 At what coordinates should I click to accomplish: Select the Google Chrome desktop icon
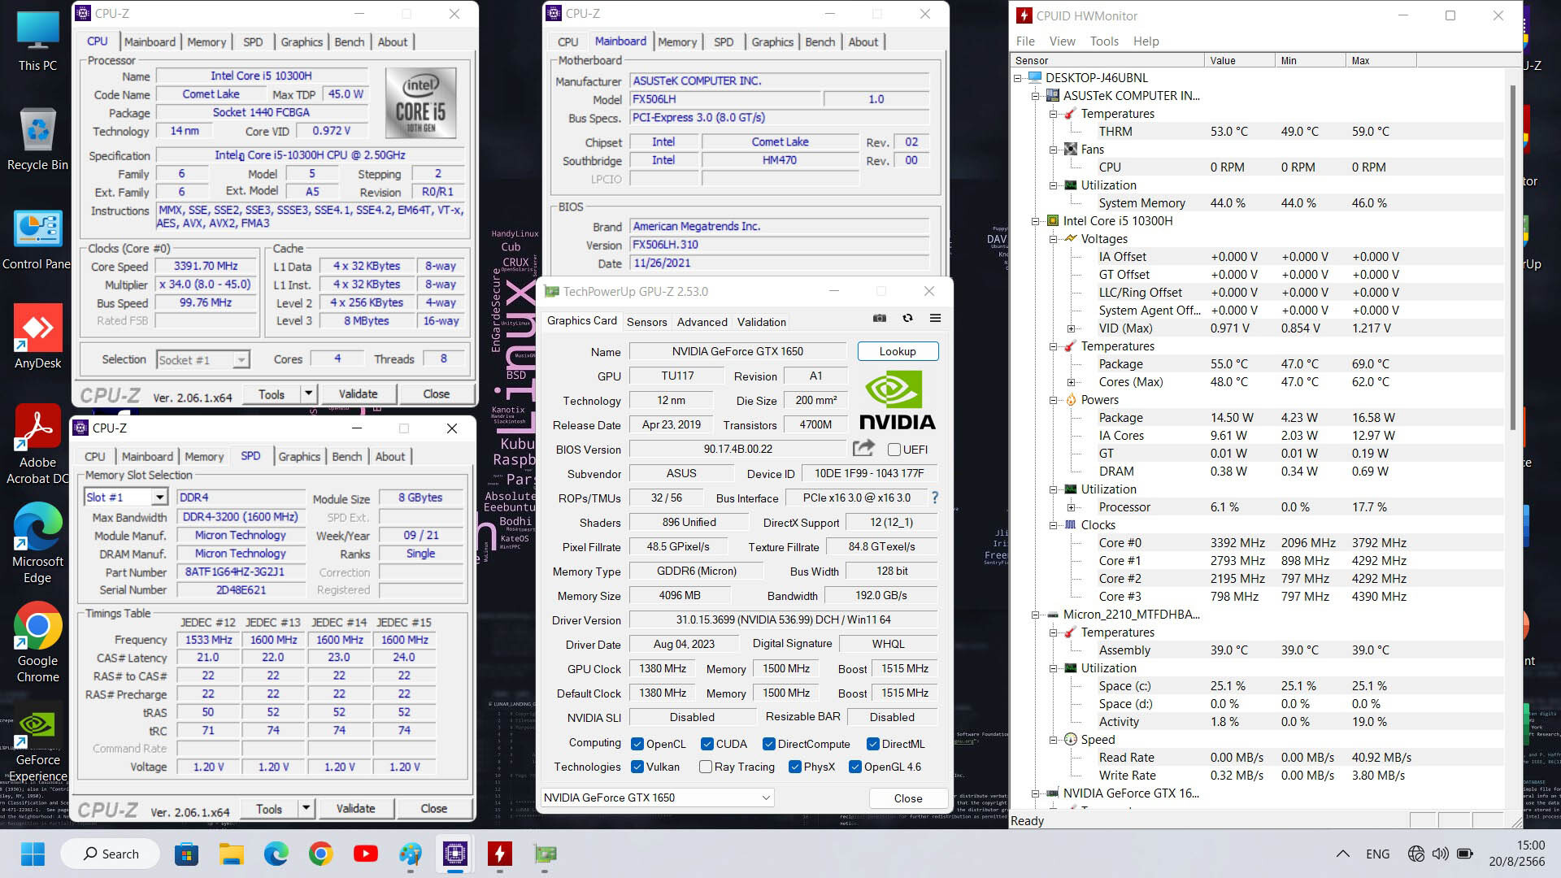point(37,642)
